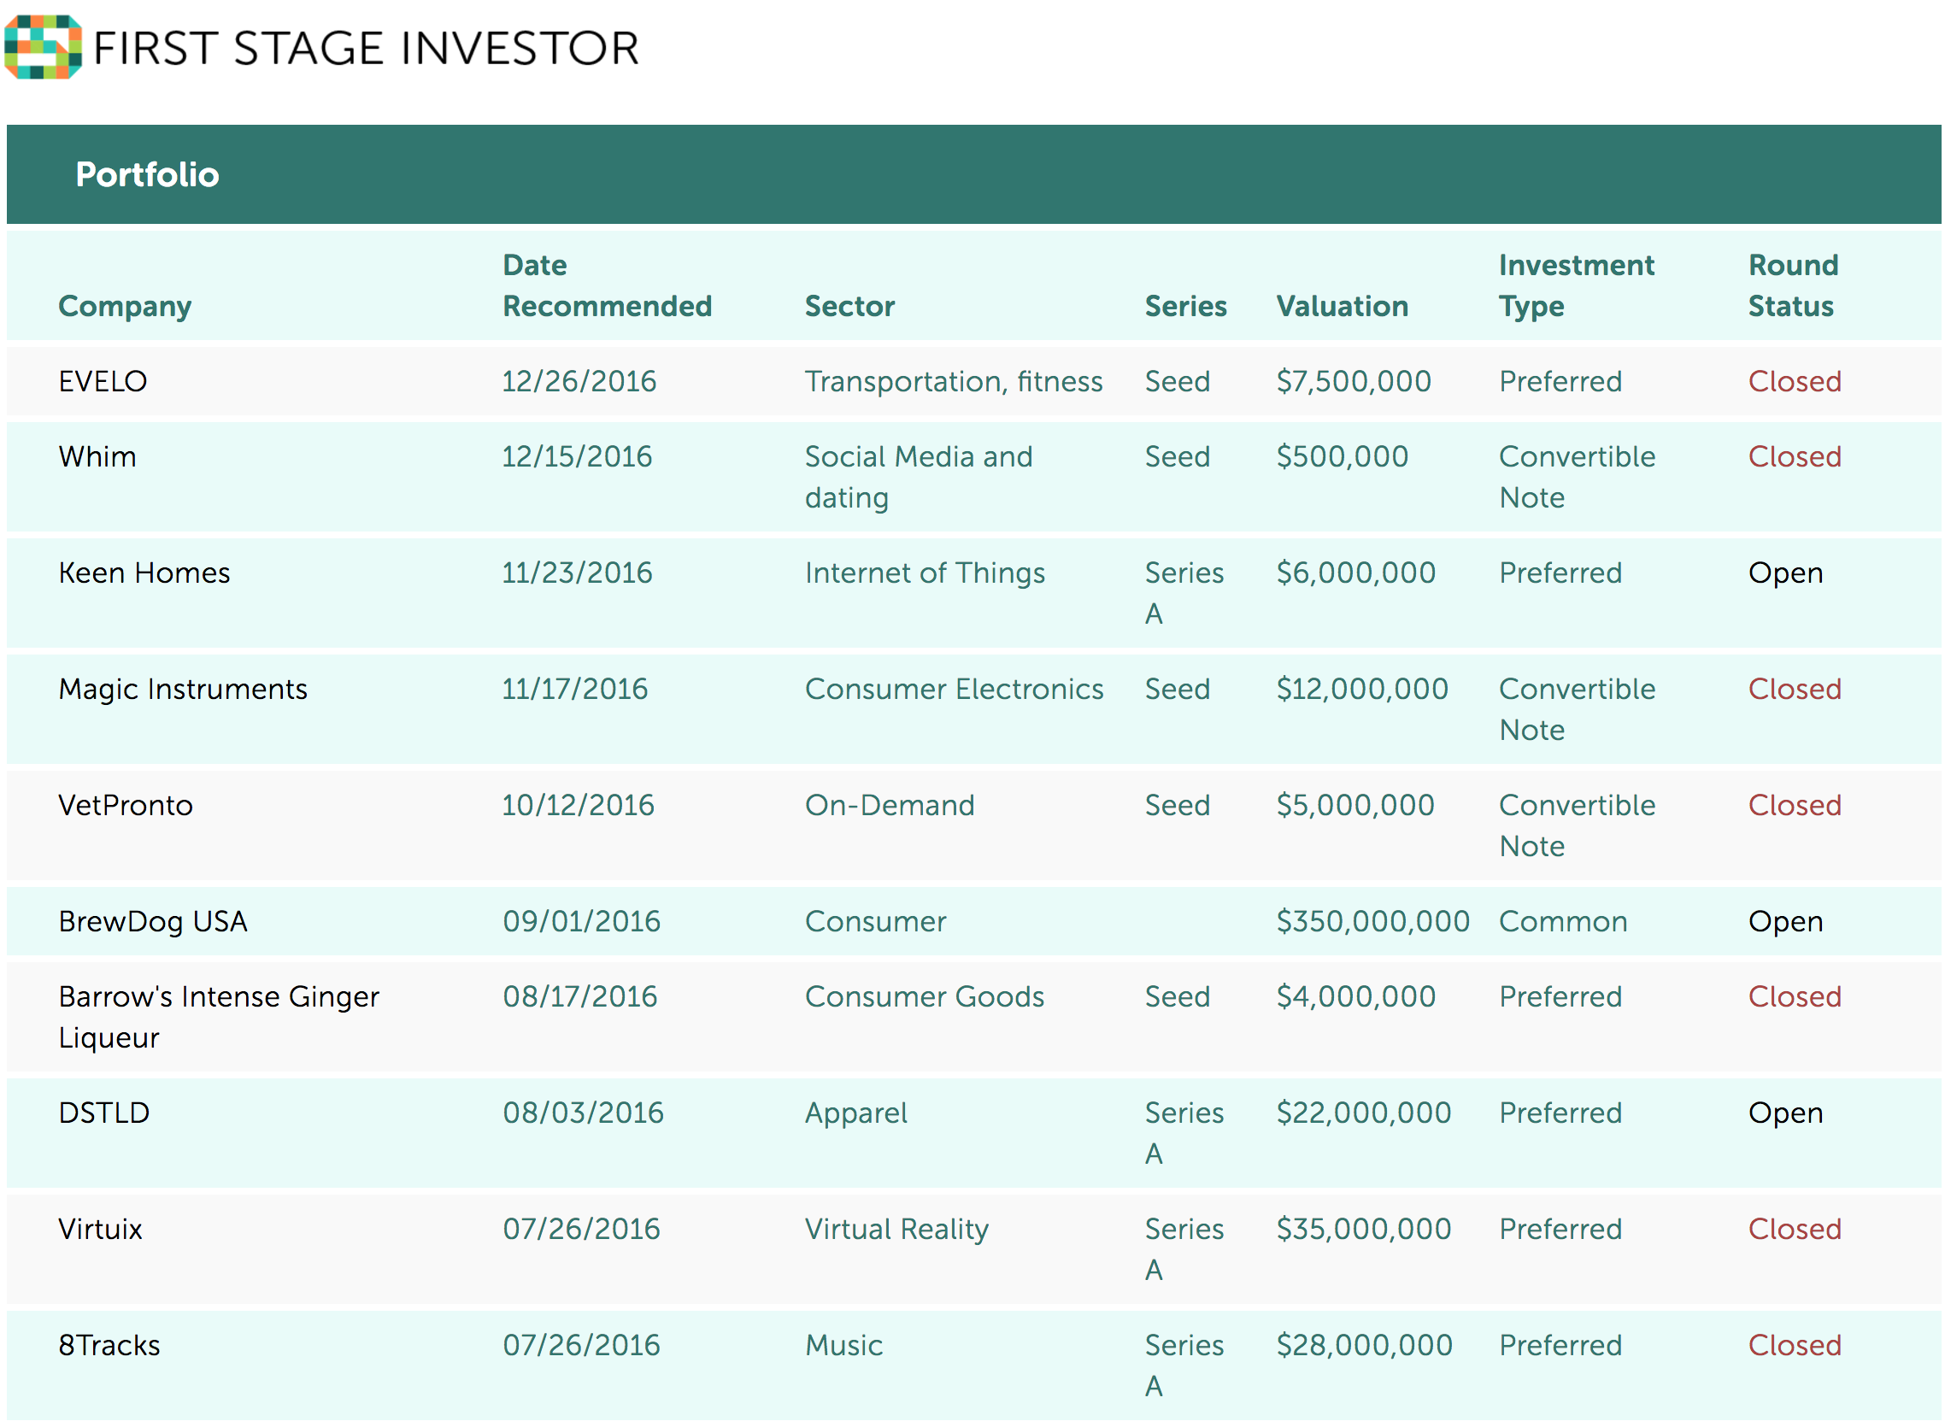Click the date 11/17/2016 for Magic Instruments
This screenshot has height=1427, width=1945.
[x=575, y=690]
